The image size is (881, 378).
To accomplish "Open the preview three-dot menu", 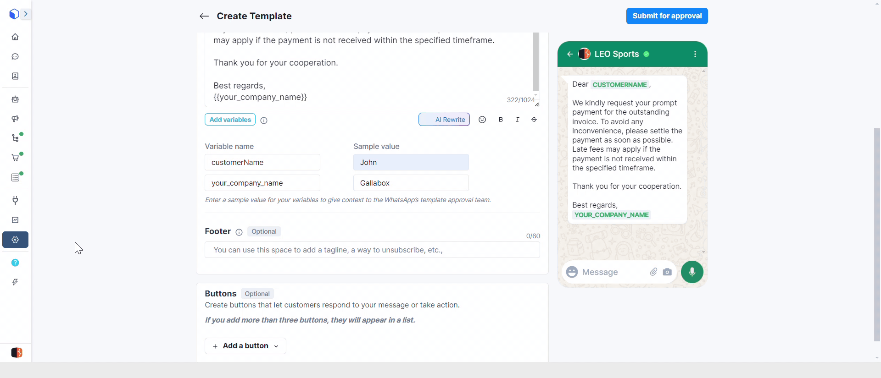I will tap(695, 54).
